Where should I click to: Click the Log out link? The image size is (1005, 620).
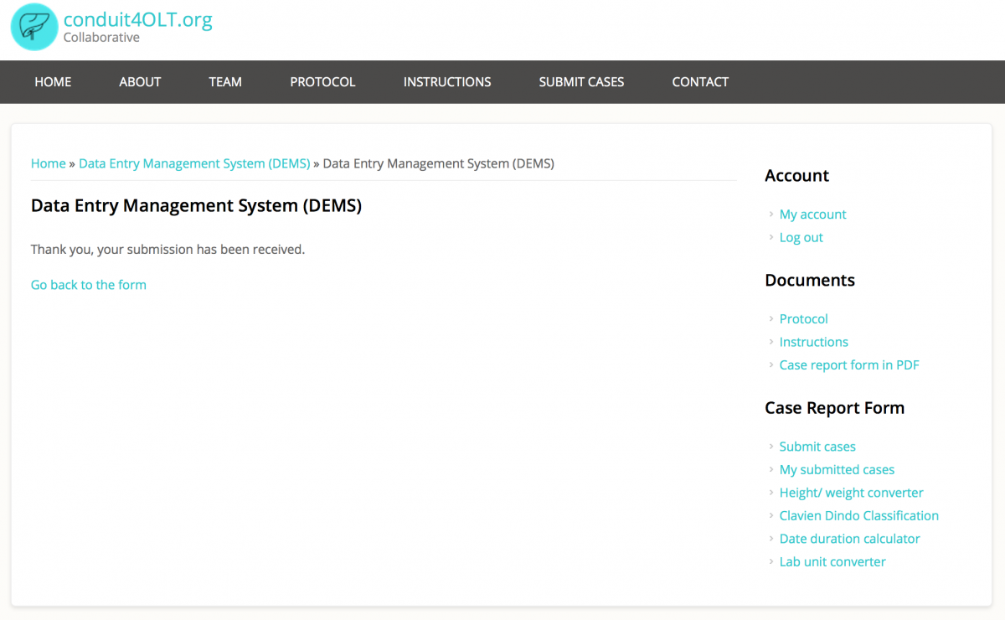pyautogui.click(x=801, y=237)
